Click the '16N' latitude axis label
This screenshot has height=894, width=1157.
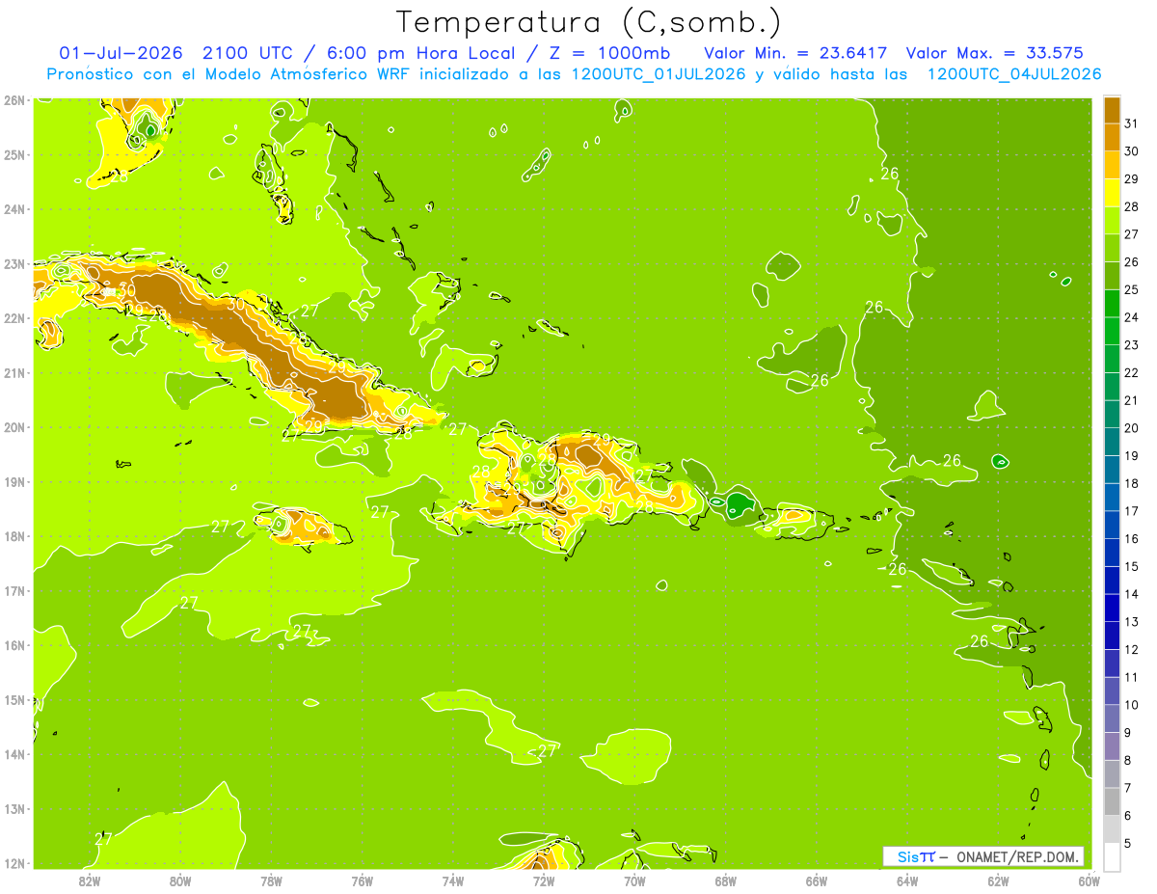point(13,645)
